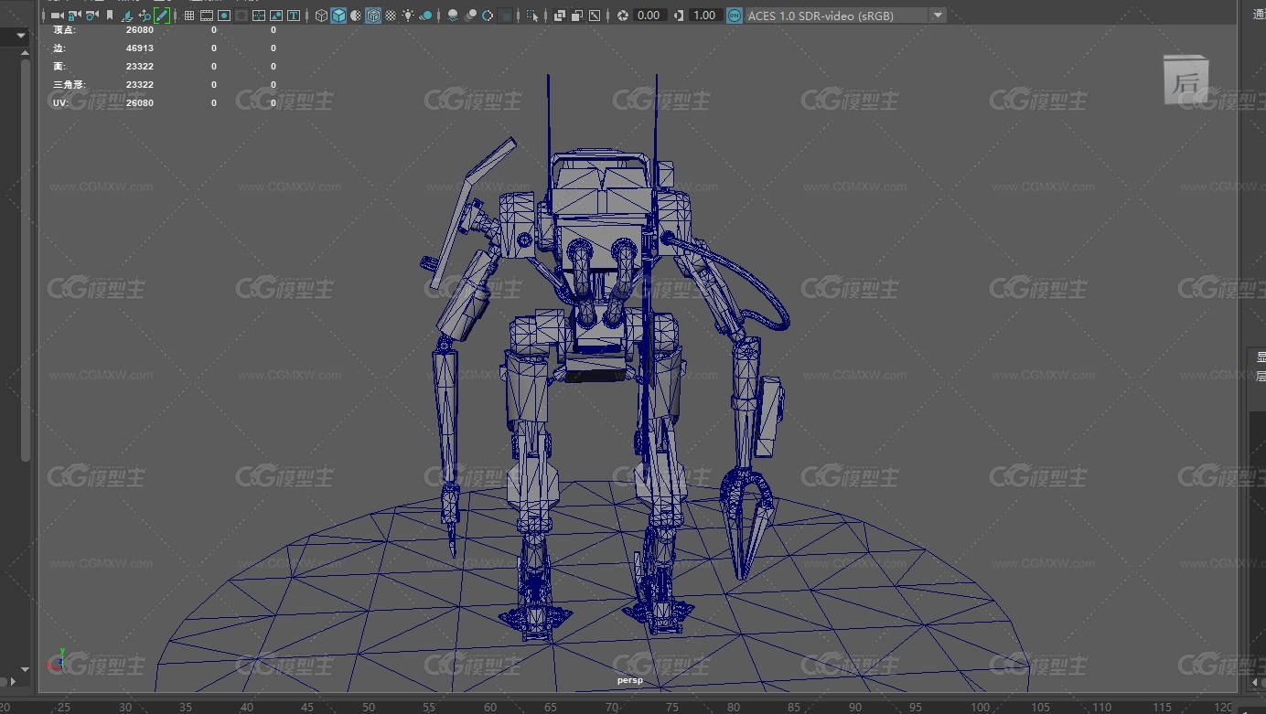
Task: Select the Grease Pencil tool icon
Action: pyautogui.click(x=162, y=16)
